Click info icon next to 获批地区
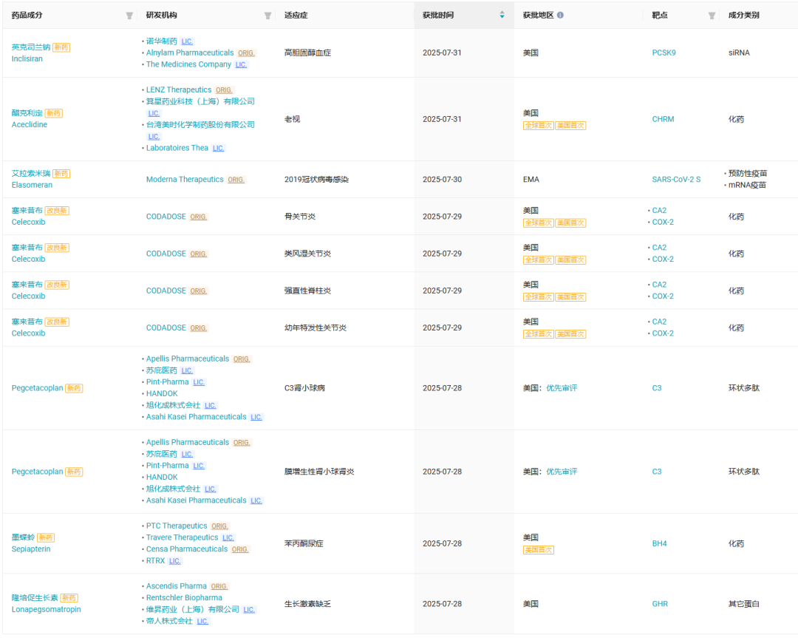 tap(560, 16)
